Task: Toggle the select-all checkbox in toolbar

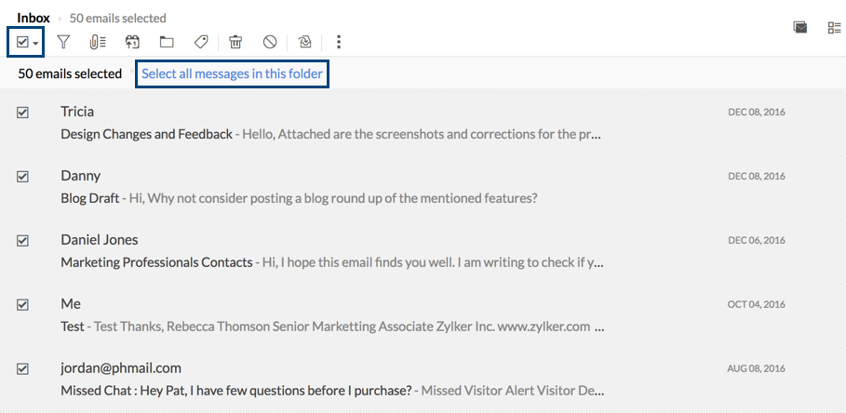Action: pos(22,42)
